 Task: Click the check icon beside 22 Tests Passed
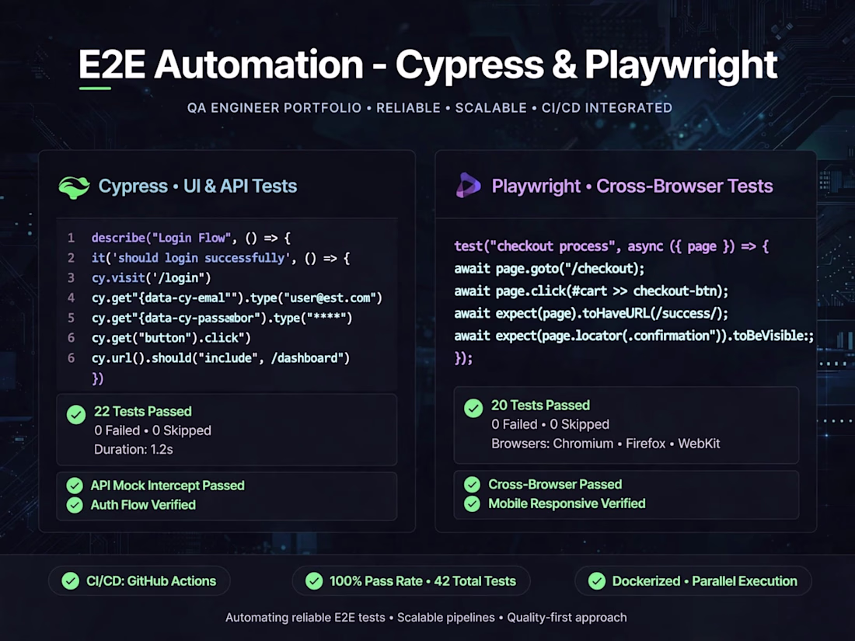pyautogui.click(x=76, y=415)
